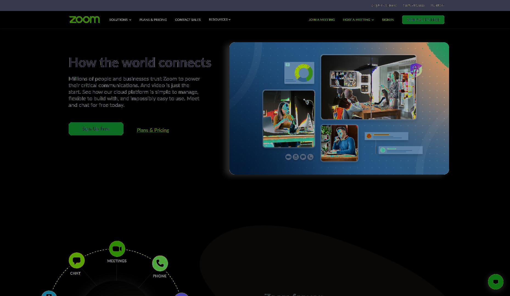
Task: Click Request a Demo link
Action: tap(384, 5)
